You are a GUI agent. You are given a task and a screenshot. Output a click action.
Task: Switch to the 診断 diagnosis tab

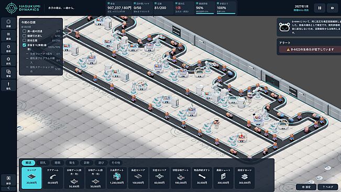pyautogui.click(x=86, y=163)
